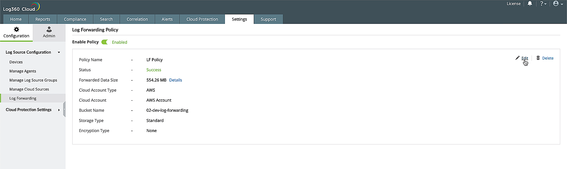Open the Search tab
Viewport: 567px width, 169px height.
click(x=106, y=19)
